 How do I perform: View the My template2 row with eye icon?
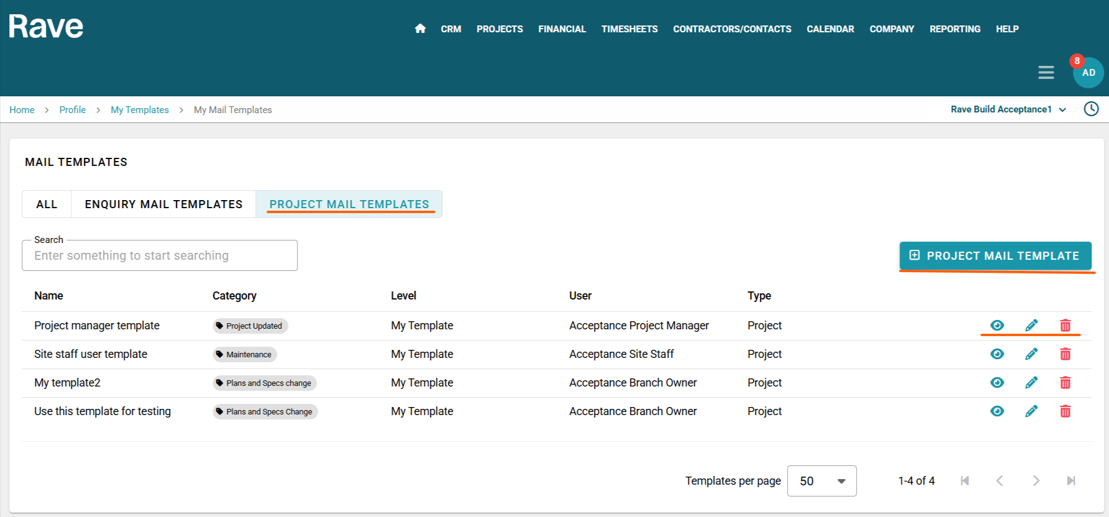point(997,383)
